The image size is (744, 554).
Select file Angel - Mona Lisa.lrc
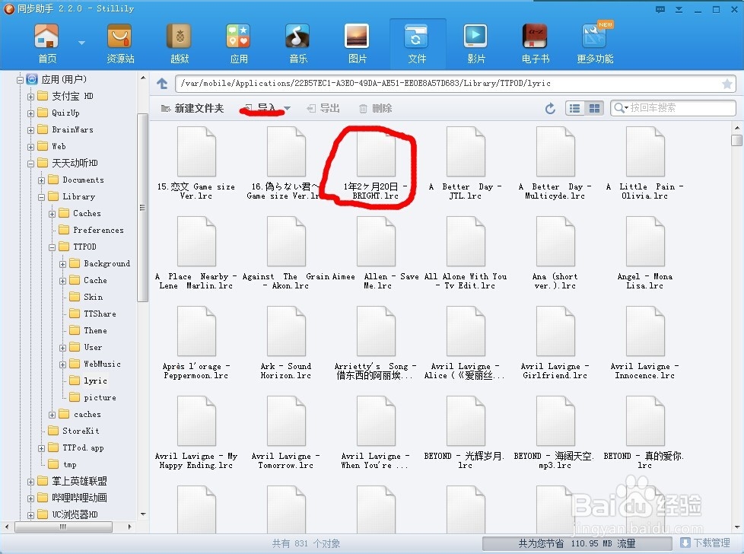coord(645,253)
